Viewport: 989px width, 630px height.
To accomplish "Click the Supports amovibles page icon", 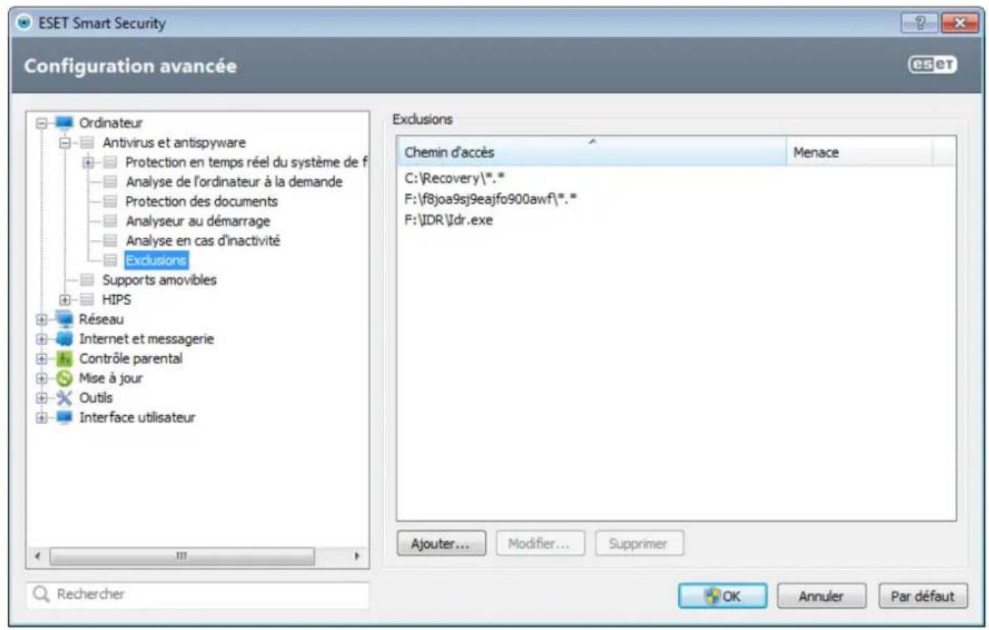I will tap(87, 280).
